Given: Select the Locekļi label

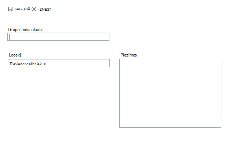Looking at the screenshot, I should tap(15, 55).
